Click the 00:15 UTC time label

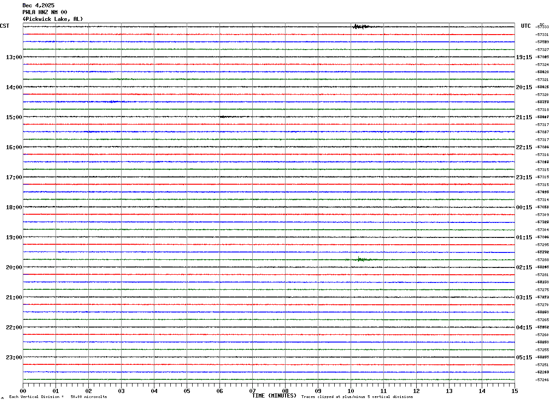[x=524, y=207]
